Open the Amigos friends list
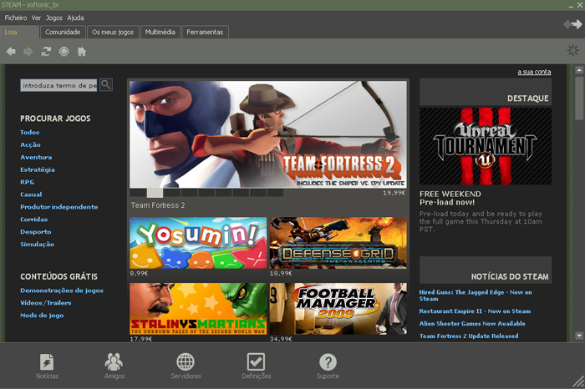Image resolution: width=585 pixels, height=389 pixels. coord(114,366)
